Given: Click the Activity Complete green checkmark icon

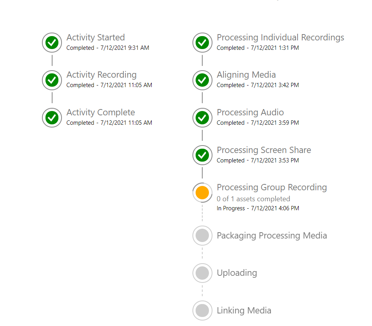Looking at the screenshot, I should coord(52,118).
